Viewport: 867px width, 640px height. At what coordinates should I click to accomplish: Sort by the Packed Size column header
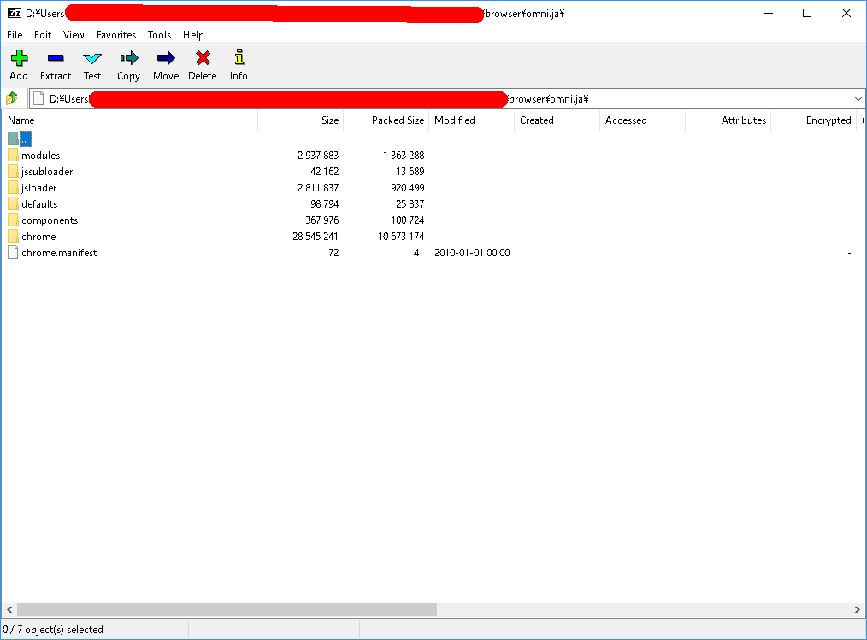[x=386, y=120]
